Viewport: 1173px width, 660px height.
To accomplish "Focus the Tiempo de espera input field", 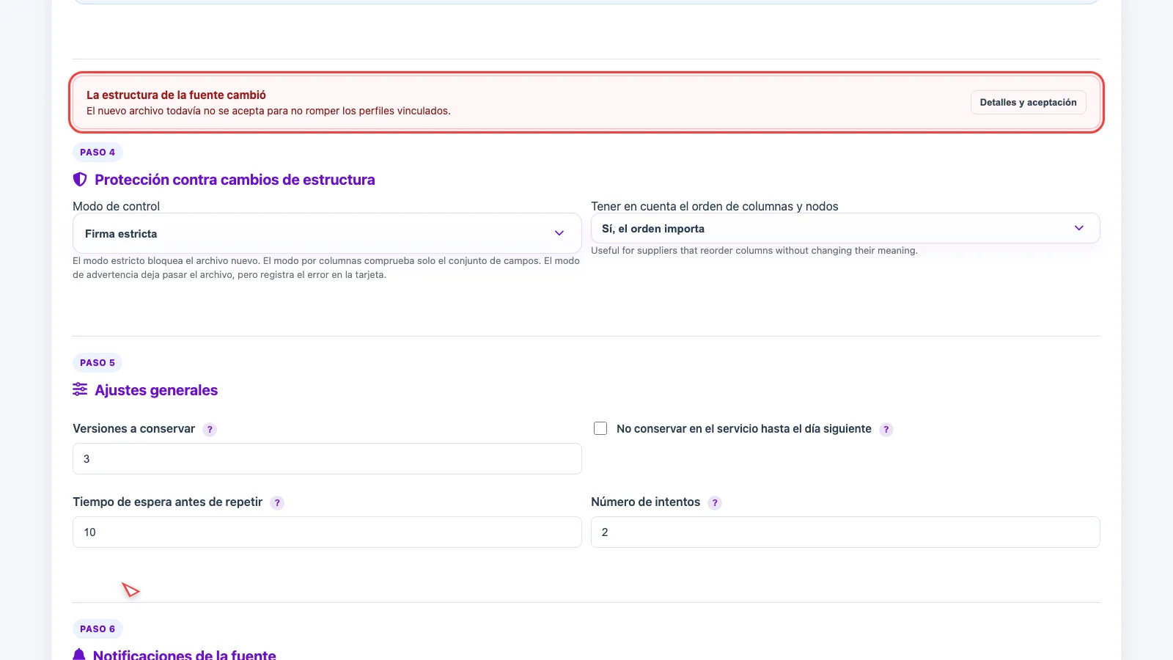I will (327, 532).
